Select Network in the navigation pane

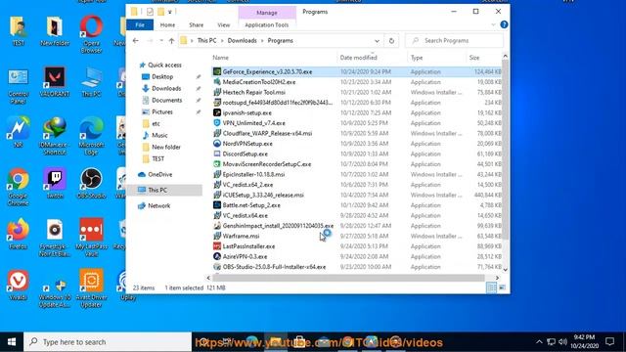(158, 205)
